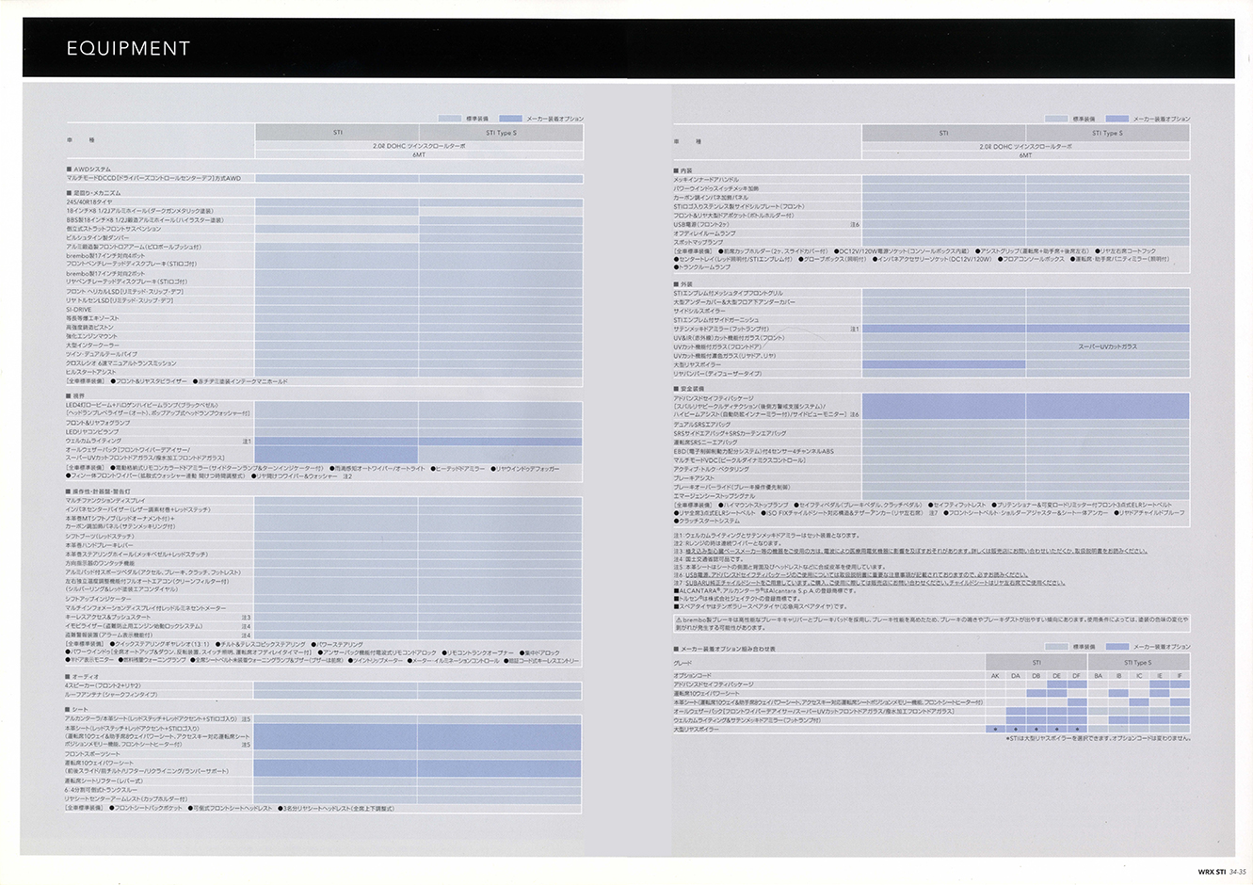This screenshot has width=1253, height=885.
Task: Click the USB電源(フロント2ヶ) row label
Action: [x=701, y=224]
